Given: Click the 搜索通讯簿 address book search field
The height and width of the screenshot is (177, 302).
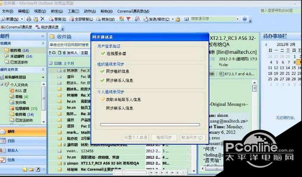Looking at the screenshot, I should tap(212, 19).
